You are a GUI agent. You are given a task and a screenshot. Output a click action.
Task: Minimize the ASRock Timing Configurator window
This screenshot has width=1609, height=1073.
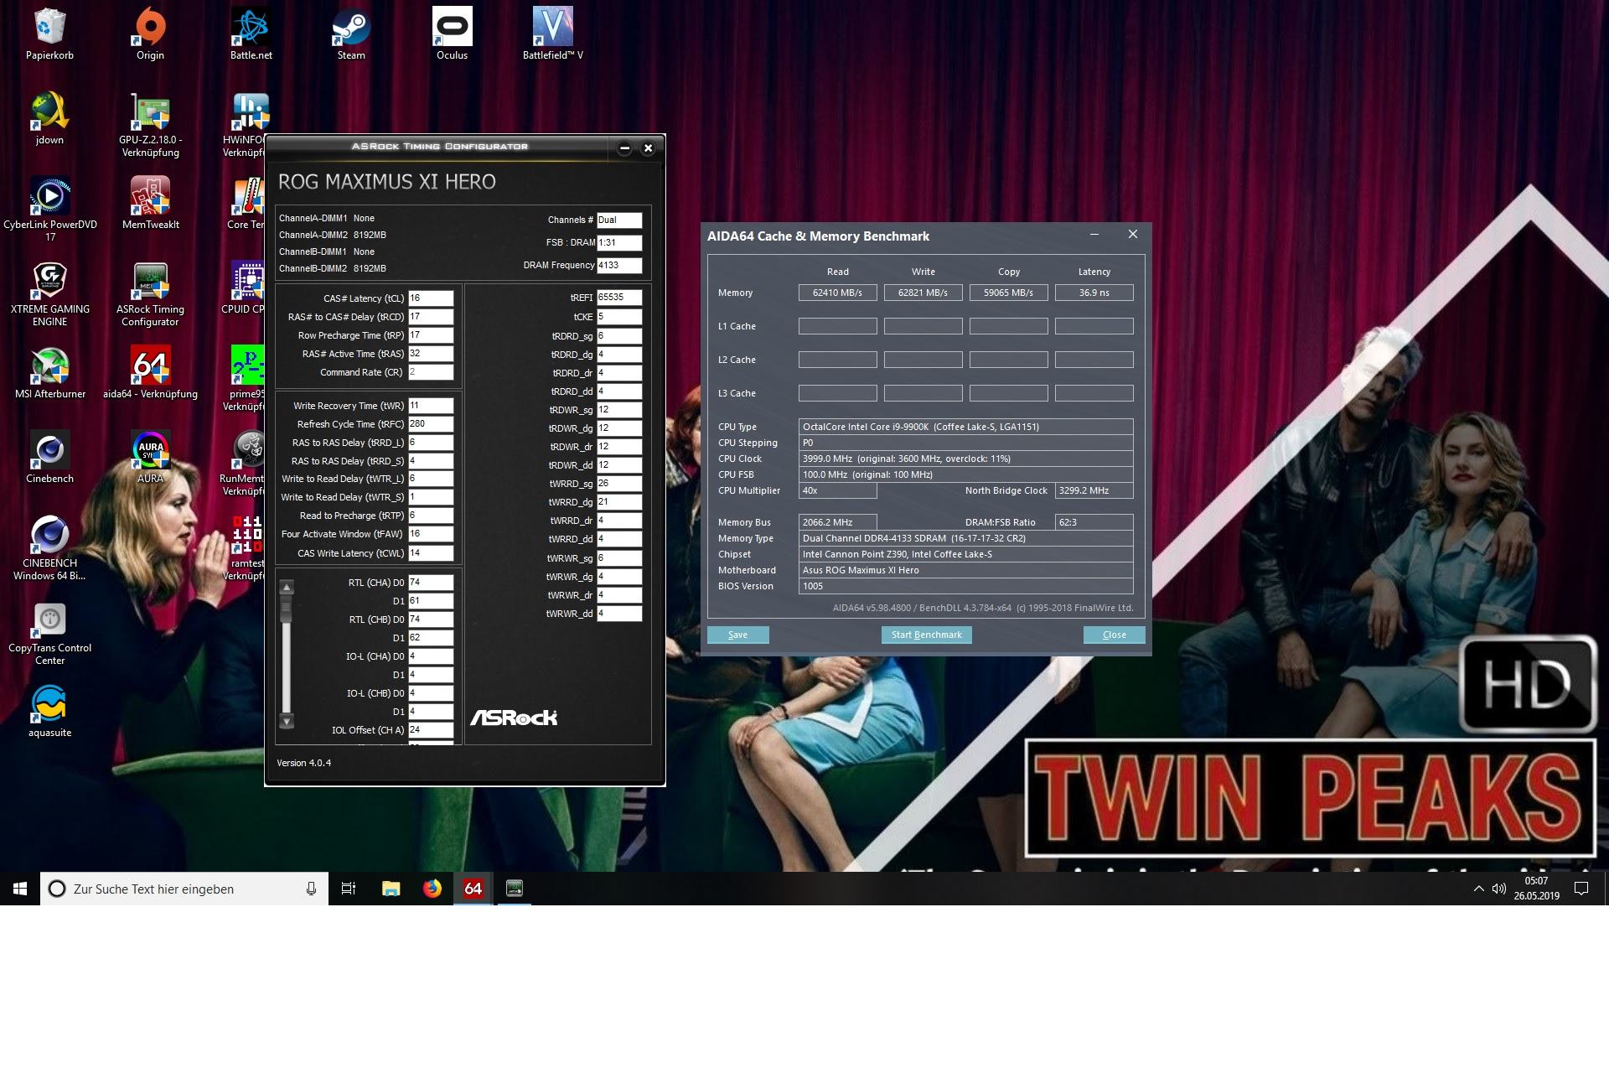624,148
